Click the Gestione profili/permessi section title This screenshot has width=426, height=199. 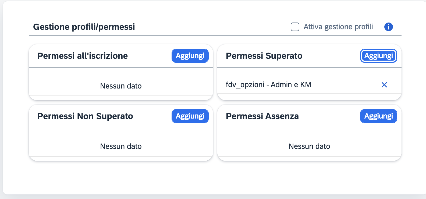(84, 27)
